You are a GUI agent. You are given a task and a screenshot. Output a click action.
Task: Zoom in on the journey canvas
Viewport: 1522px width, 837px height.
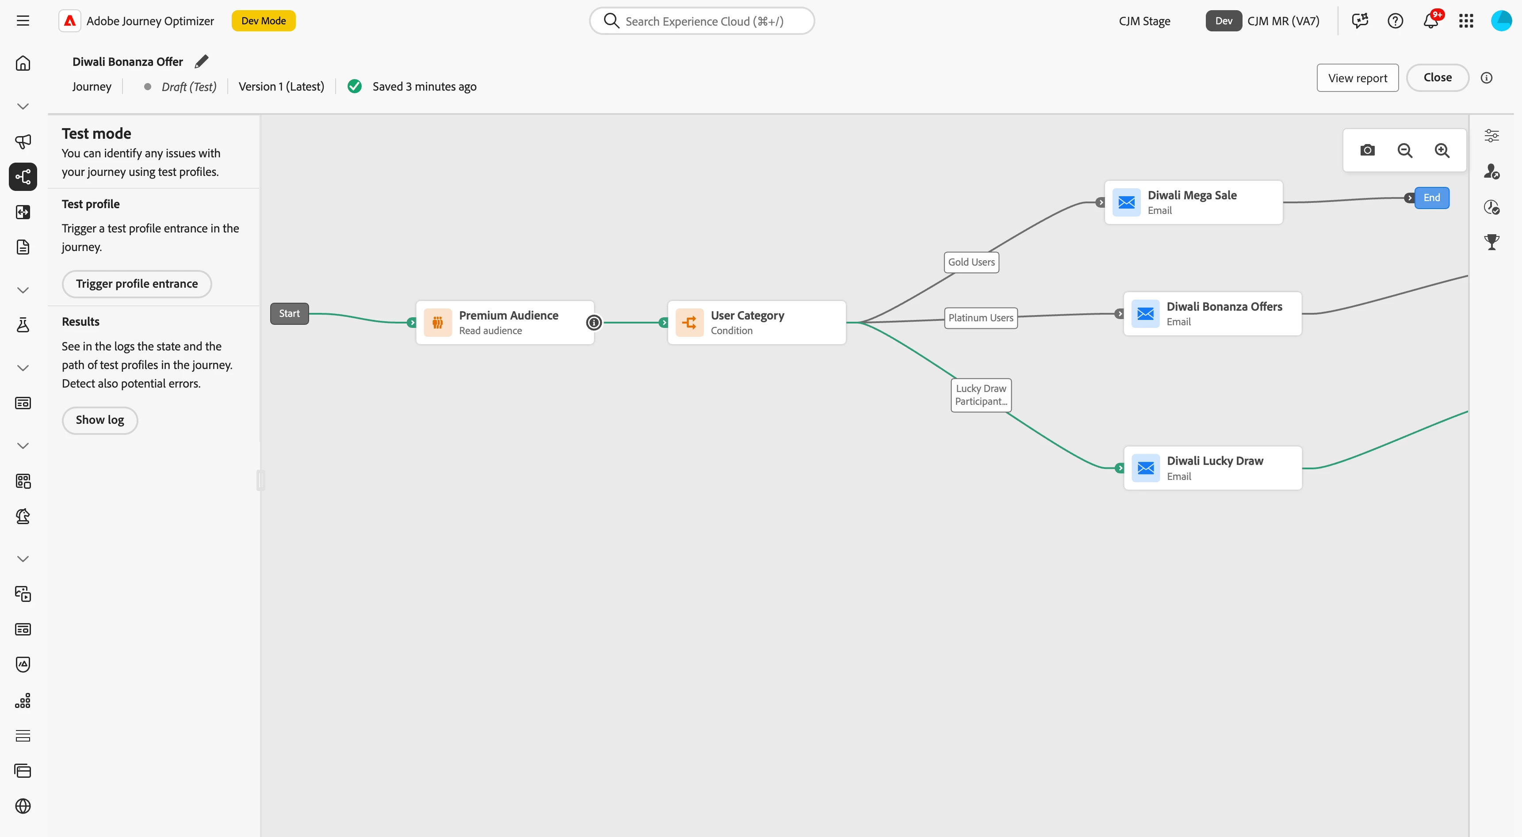point(1442,151)
